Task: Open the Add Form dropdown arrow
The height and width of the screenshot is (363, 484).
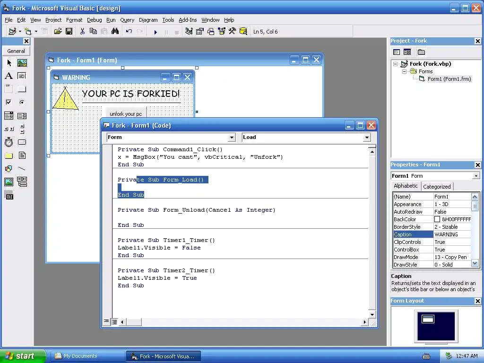Action: pyautogui.click(x=36, y=32)
